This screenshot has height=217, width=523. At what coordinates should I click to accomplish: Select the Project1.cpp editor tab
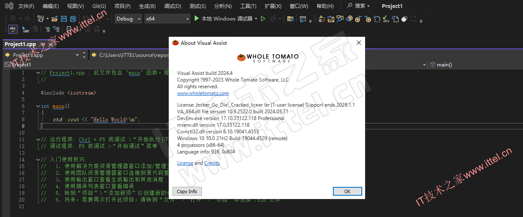pos(20,44)
